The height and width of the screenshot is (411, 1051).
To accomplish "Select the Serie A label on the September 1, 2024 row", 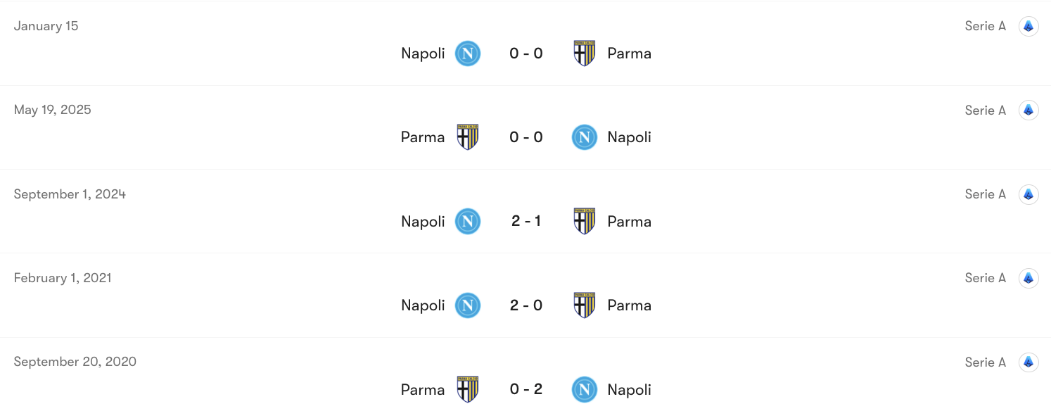I will tap(985, 194).
